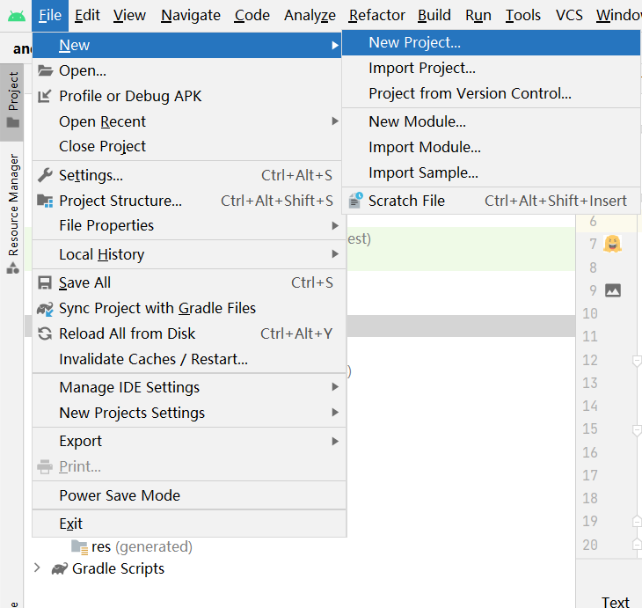Screen dimensions: 642x608
Task: Choose Import Sample... entry
Action: [491, 172]
